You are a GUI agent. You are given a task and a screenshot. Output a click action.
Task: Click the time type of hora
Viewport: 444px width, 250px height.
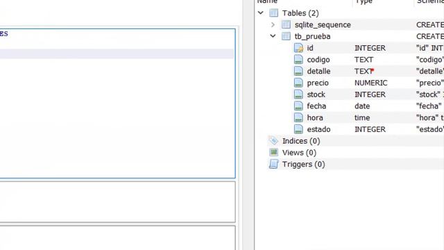pos(362,117)
